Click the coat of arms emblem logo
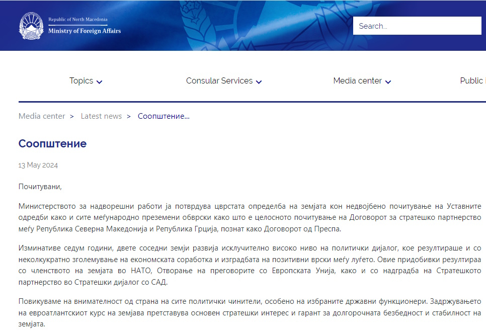486x333 pixels. [31, 25]
